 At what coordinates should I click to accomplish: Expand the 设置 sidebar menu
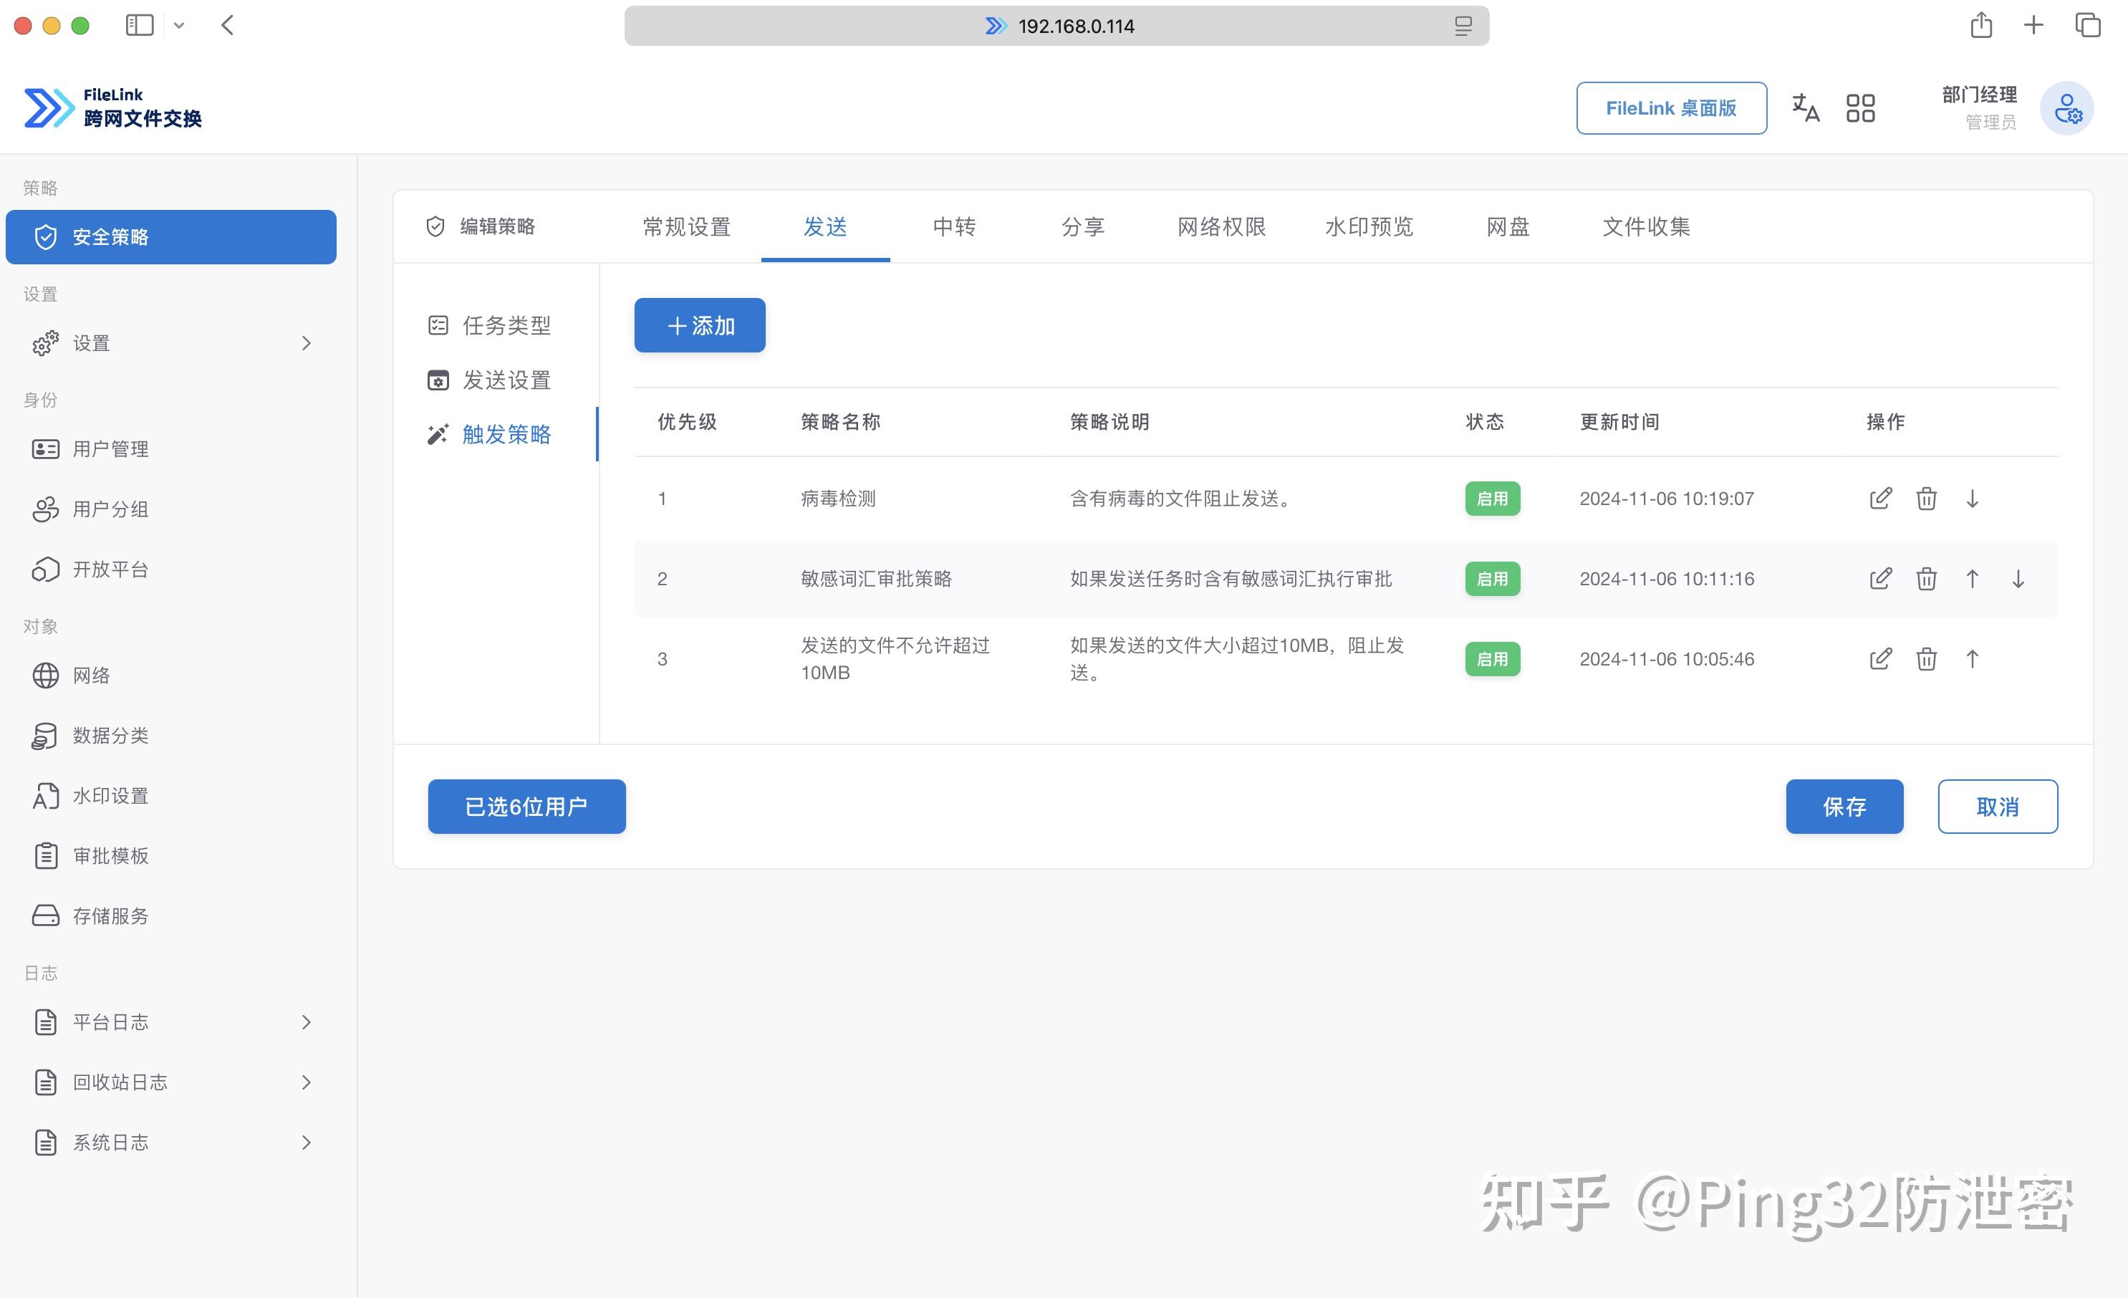(x=171, y=343)
